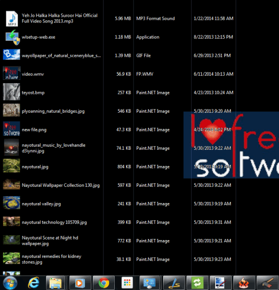
Task: Open Windows Explorer folder icon in taskbar
Action: 55,283
